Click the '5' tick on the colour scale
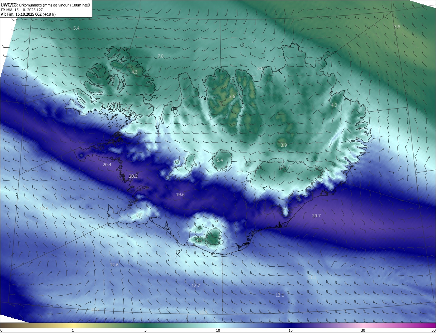 tap(145, 330)
